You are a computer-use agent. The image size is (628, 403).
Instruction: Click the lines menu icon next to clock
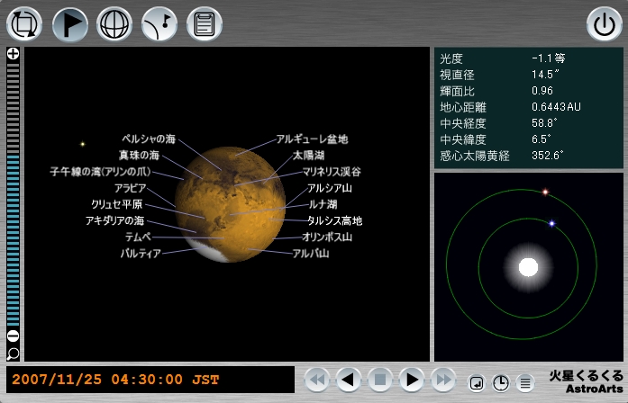click(525, 384)
